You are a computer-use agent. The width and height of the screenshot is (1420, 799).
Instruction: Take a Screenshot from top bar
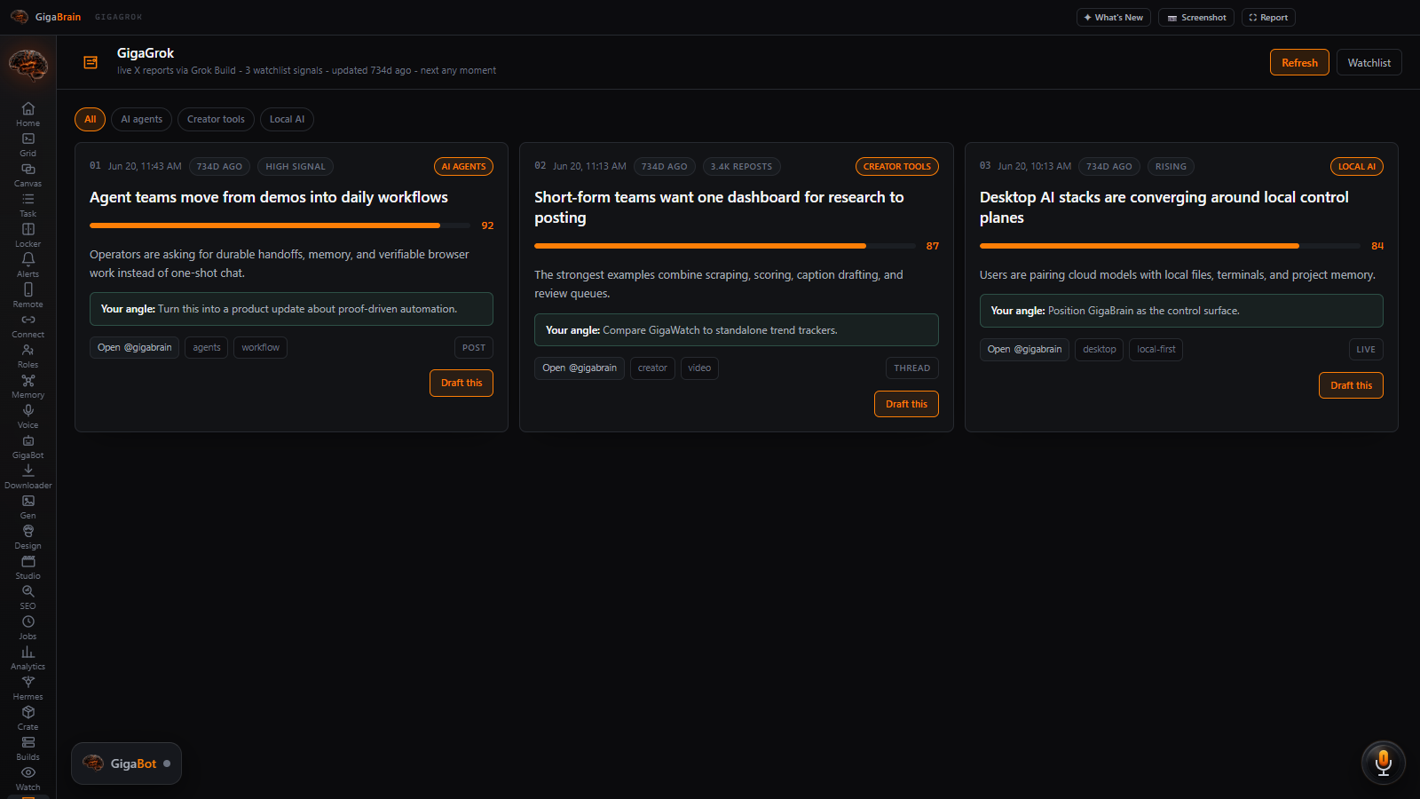point(1195,17)
